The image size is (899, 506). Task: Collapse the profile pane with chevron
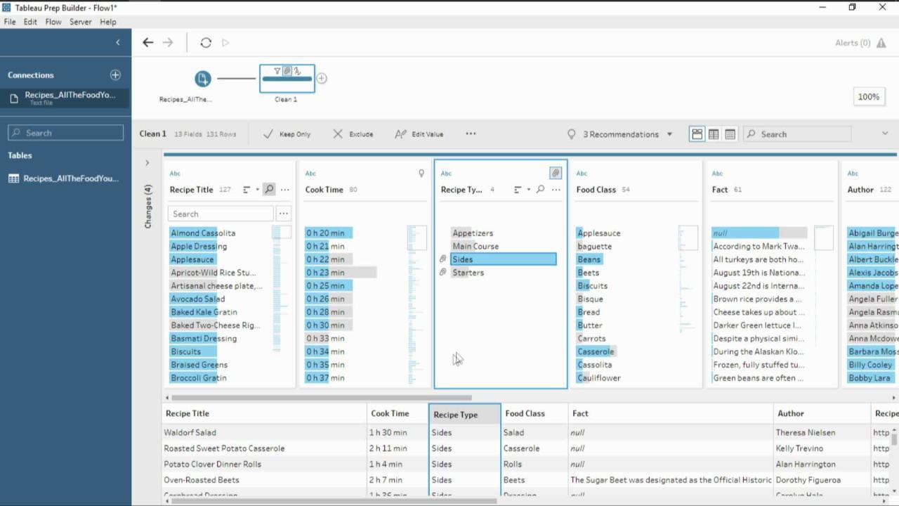885,134
